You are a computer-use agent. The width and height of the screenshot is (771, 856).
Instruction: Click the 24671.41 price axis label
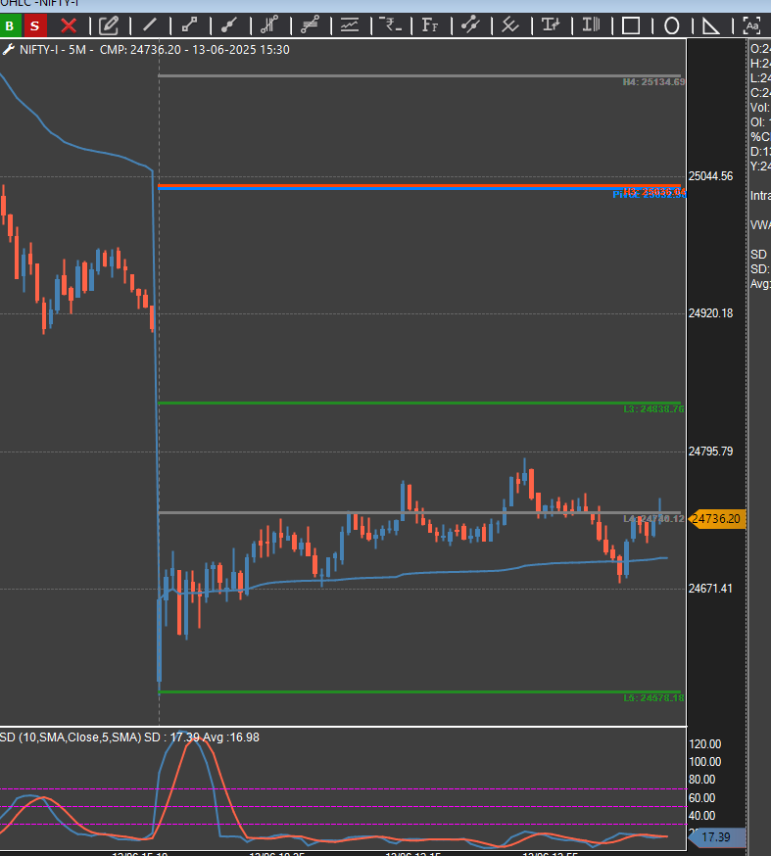[710, 589]
